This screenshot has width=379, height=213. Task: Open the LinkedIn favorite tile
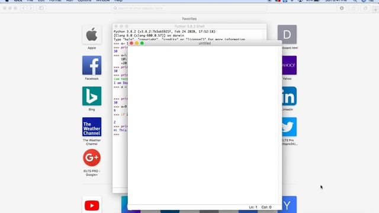[x=290, y=96]
